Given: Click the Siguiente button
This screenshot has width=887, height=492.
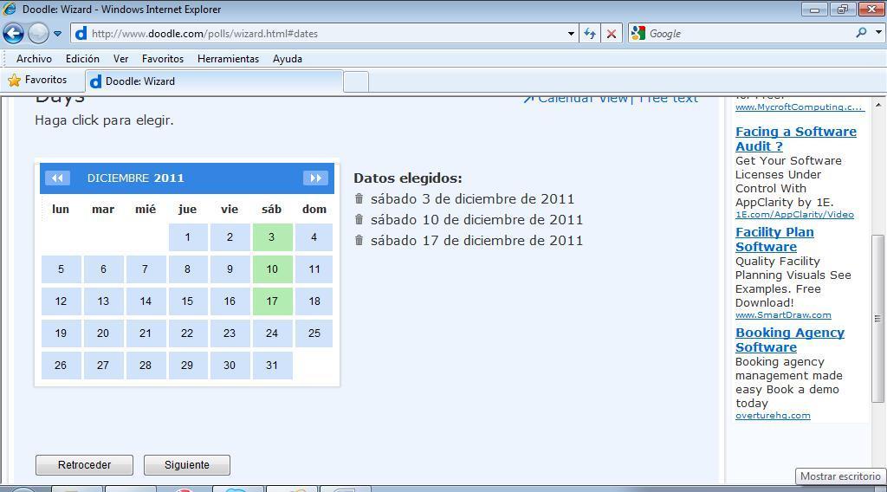Looking at the screenshot, I should coord(187,465).
